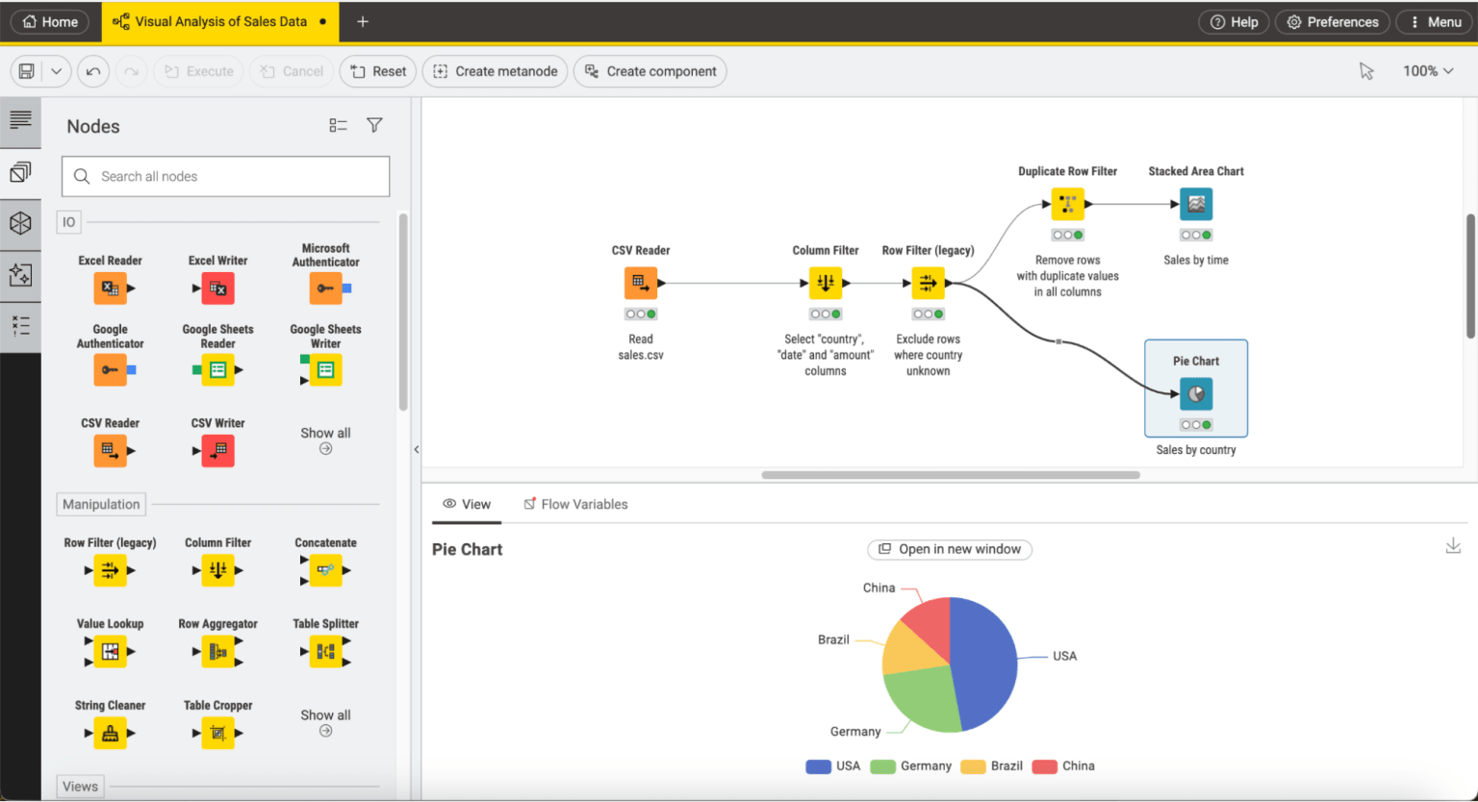1478x802 pixels.
Task: Select the Column Filter node on the canvas
Action: 826,283
